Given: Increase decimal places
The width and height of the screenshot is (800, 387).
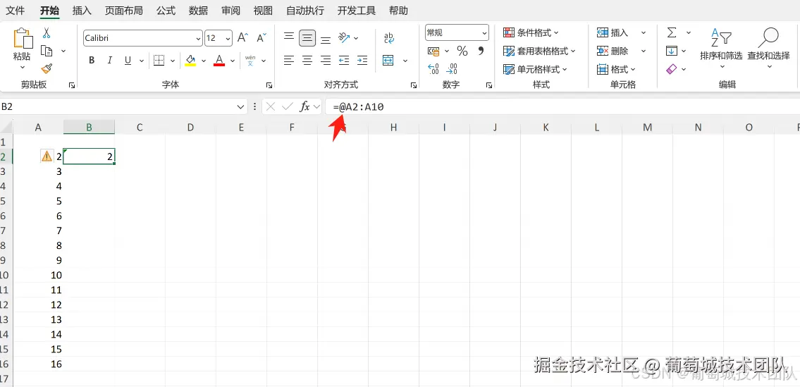Looking at the screenshot, I should (433, 69).
